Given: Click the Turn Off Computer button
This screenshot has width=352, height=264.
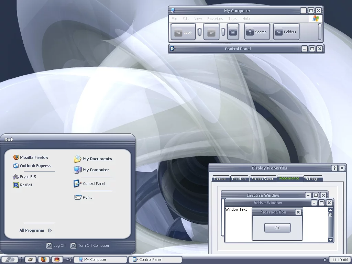Looking at the screenshot, I should 90,245.
